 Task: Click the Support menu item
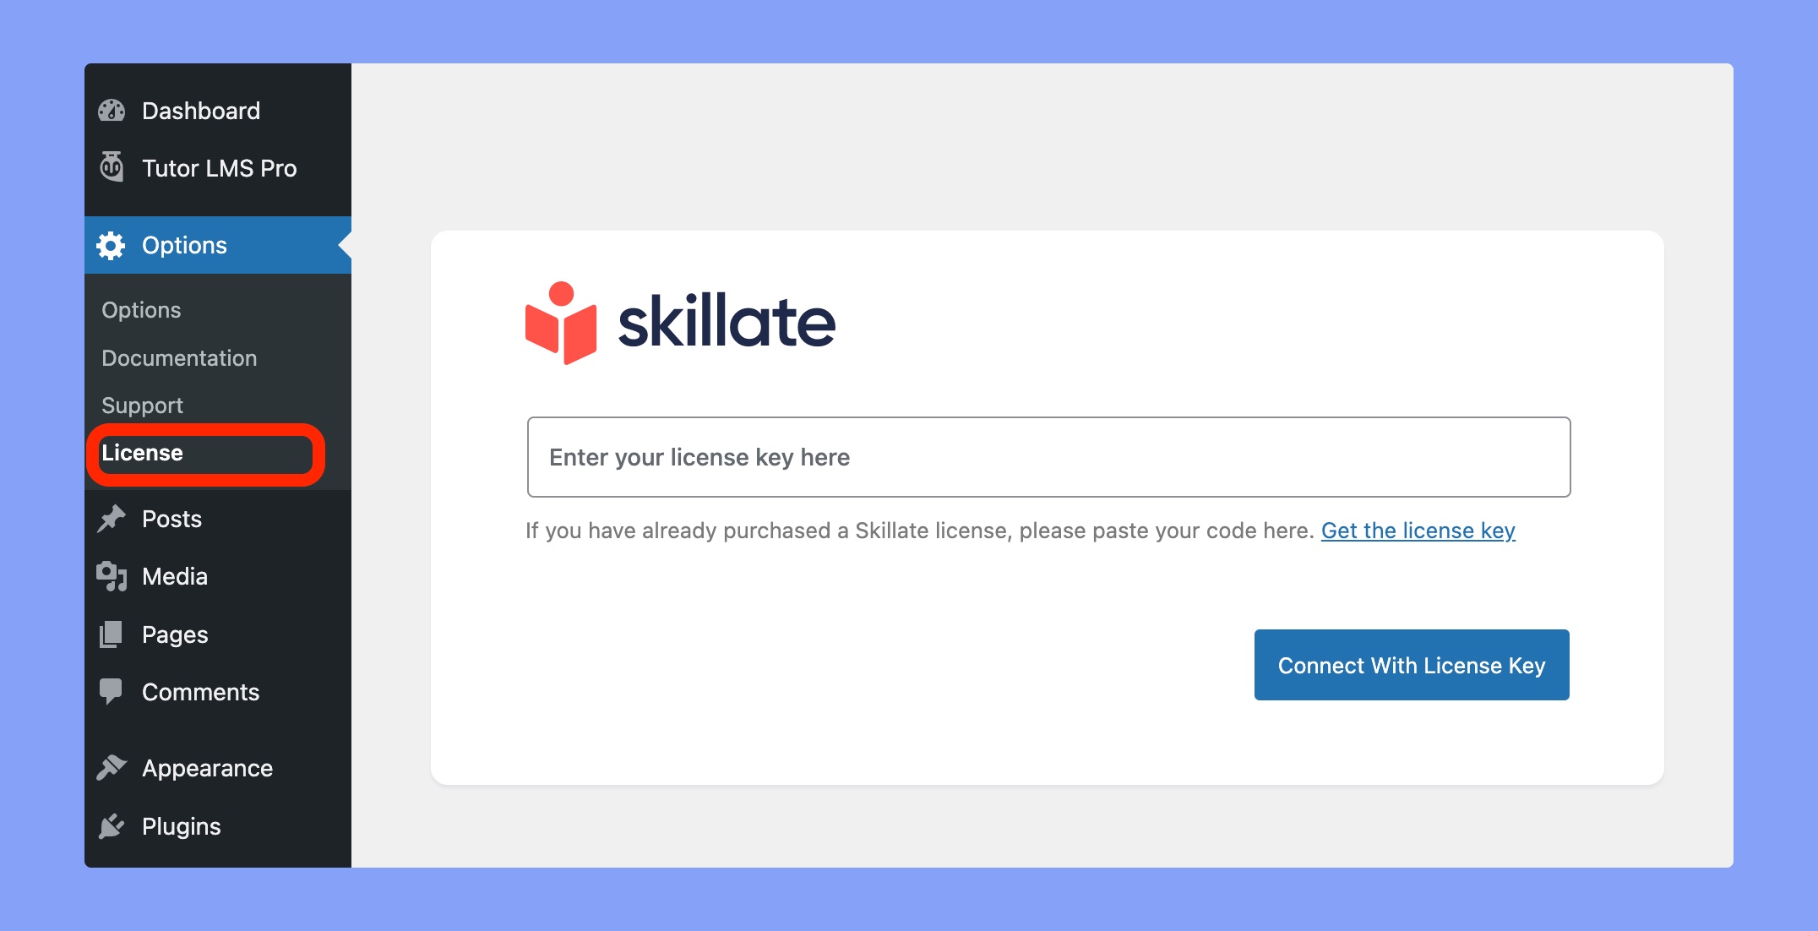(x=141, y=404)
